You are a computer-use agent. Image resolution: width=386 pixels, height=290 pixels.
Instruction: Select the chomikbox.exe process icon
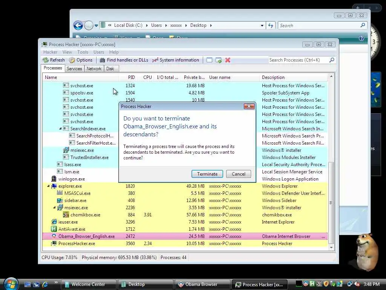pyautogui.click(x=66, y=214)
